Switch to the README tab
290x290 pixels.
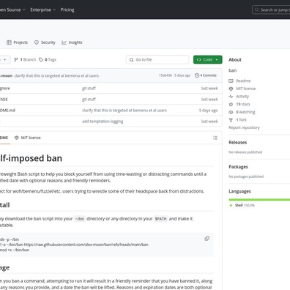tap(4, 138)
